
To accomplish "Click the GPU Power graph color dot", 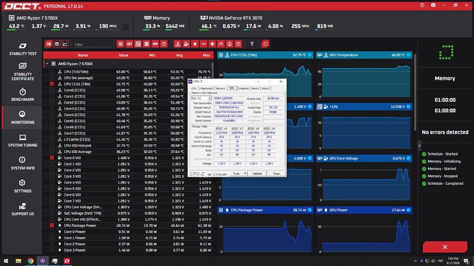I will coord(409,210).
